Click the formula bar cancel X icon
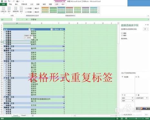This screenshot has width=150, height=120. point(18,19)
